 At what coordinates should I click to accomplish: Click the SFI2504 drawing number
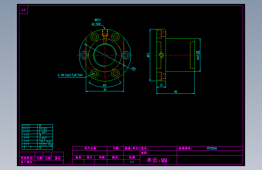pyautogui.click(x=212, y=148)
